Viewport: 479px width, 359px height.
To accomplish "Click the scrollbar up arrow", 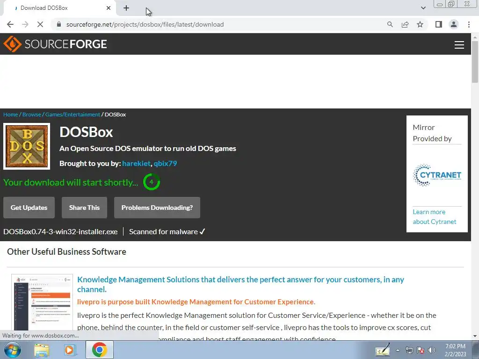I will [x=475, y=37].
